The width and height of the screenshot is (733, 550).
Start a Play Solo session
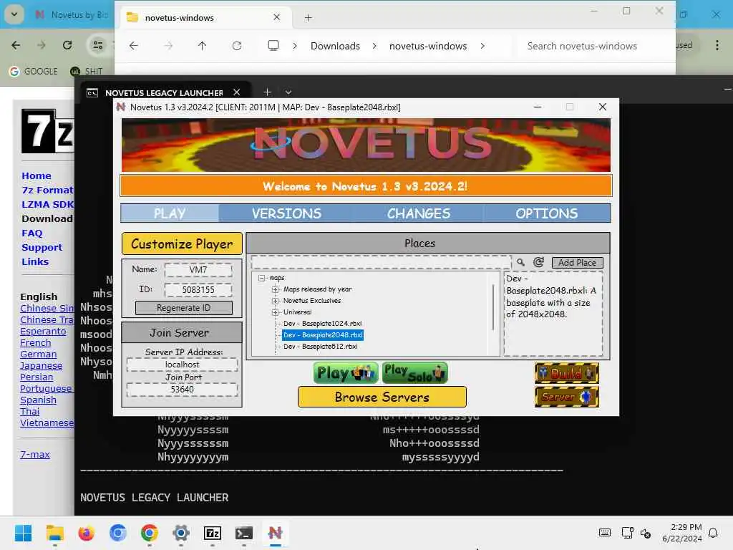[415, 372]
